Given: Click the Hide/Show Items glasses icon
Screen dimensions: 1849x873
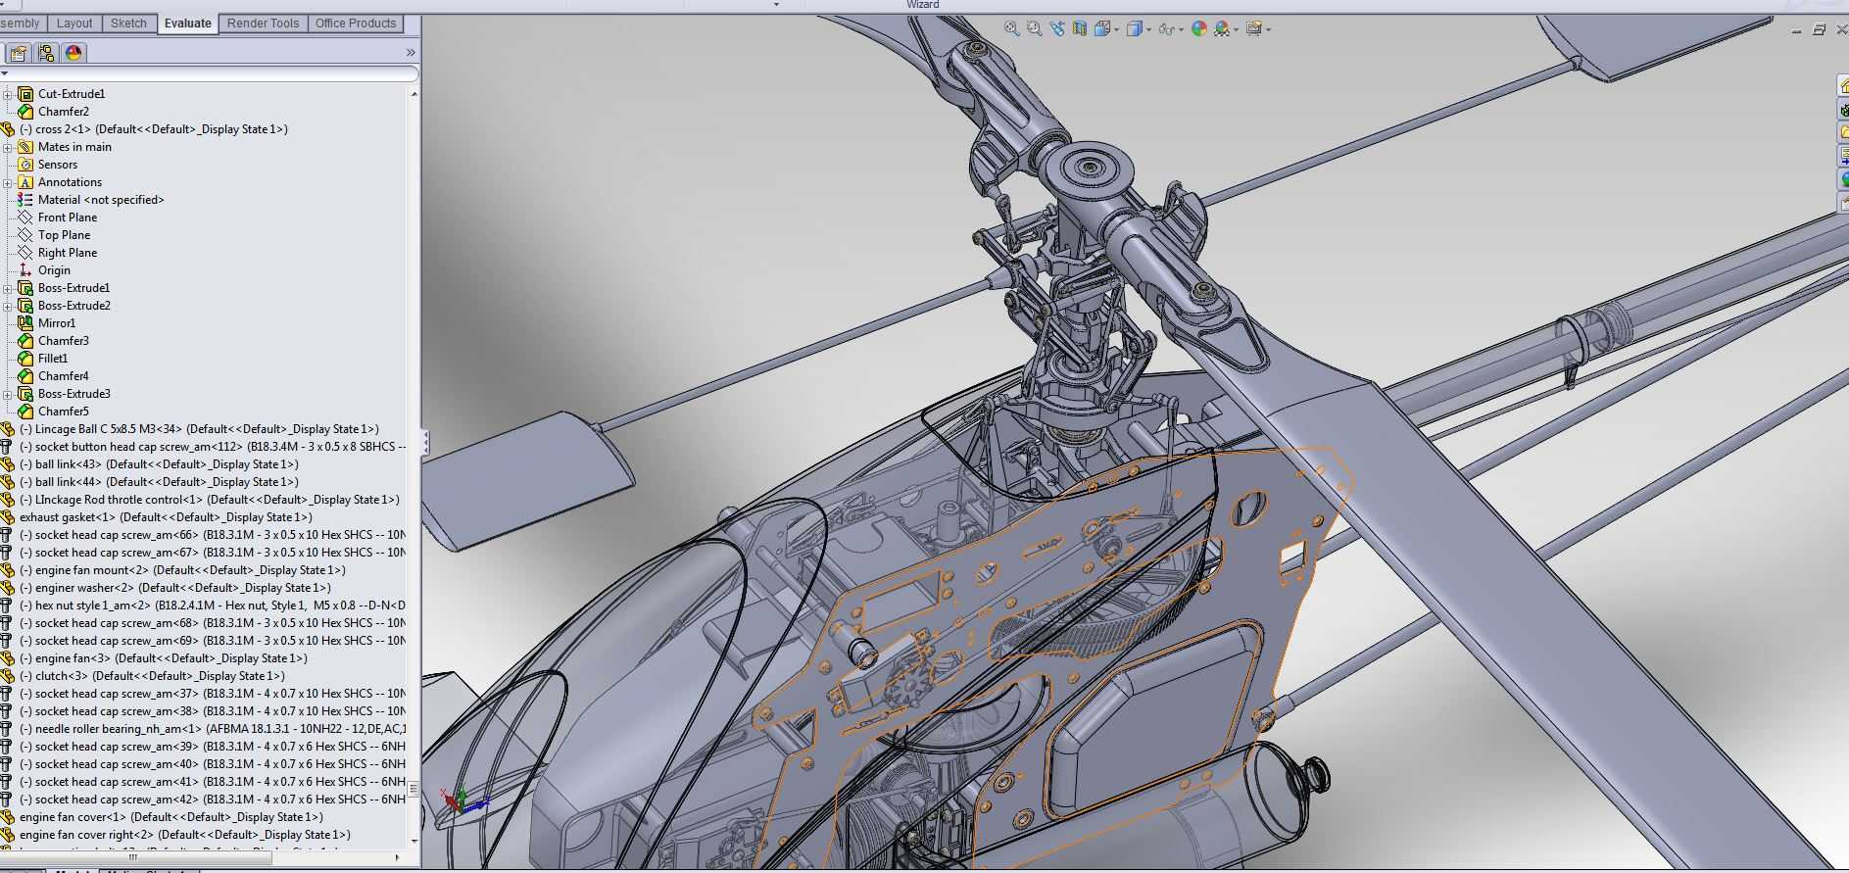Looking at the screenshot, I should click(x=1166, y=29).
